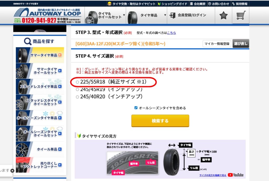Click the favorites star icon

point(223,16)
